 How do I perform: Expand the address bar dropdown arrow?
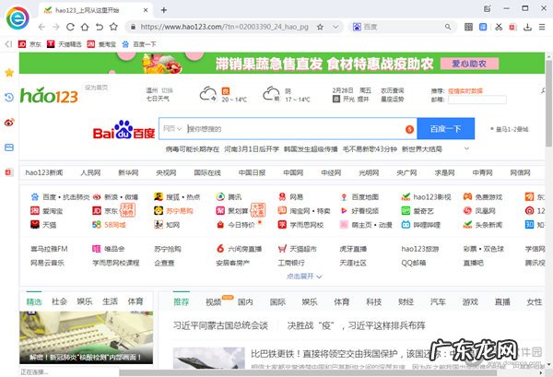pos(335,27)
